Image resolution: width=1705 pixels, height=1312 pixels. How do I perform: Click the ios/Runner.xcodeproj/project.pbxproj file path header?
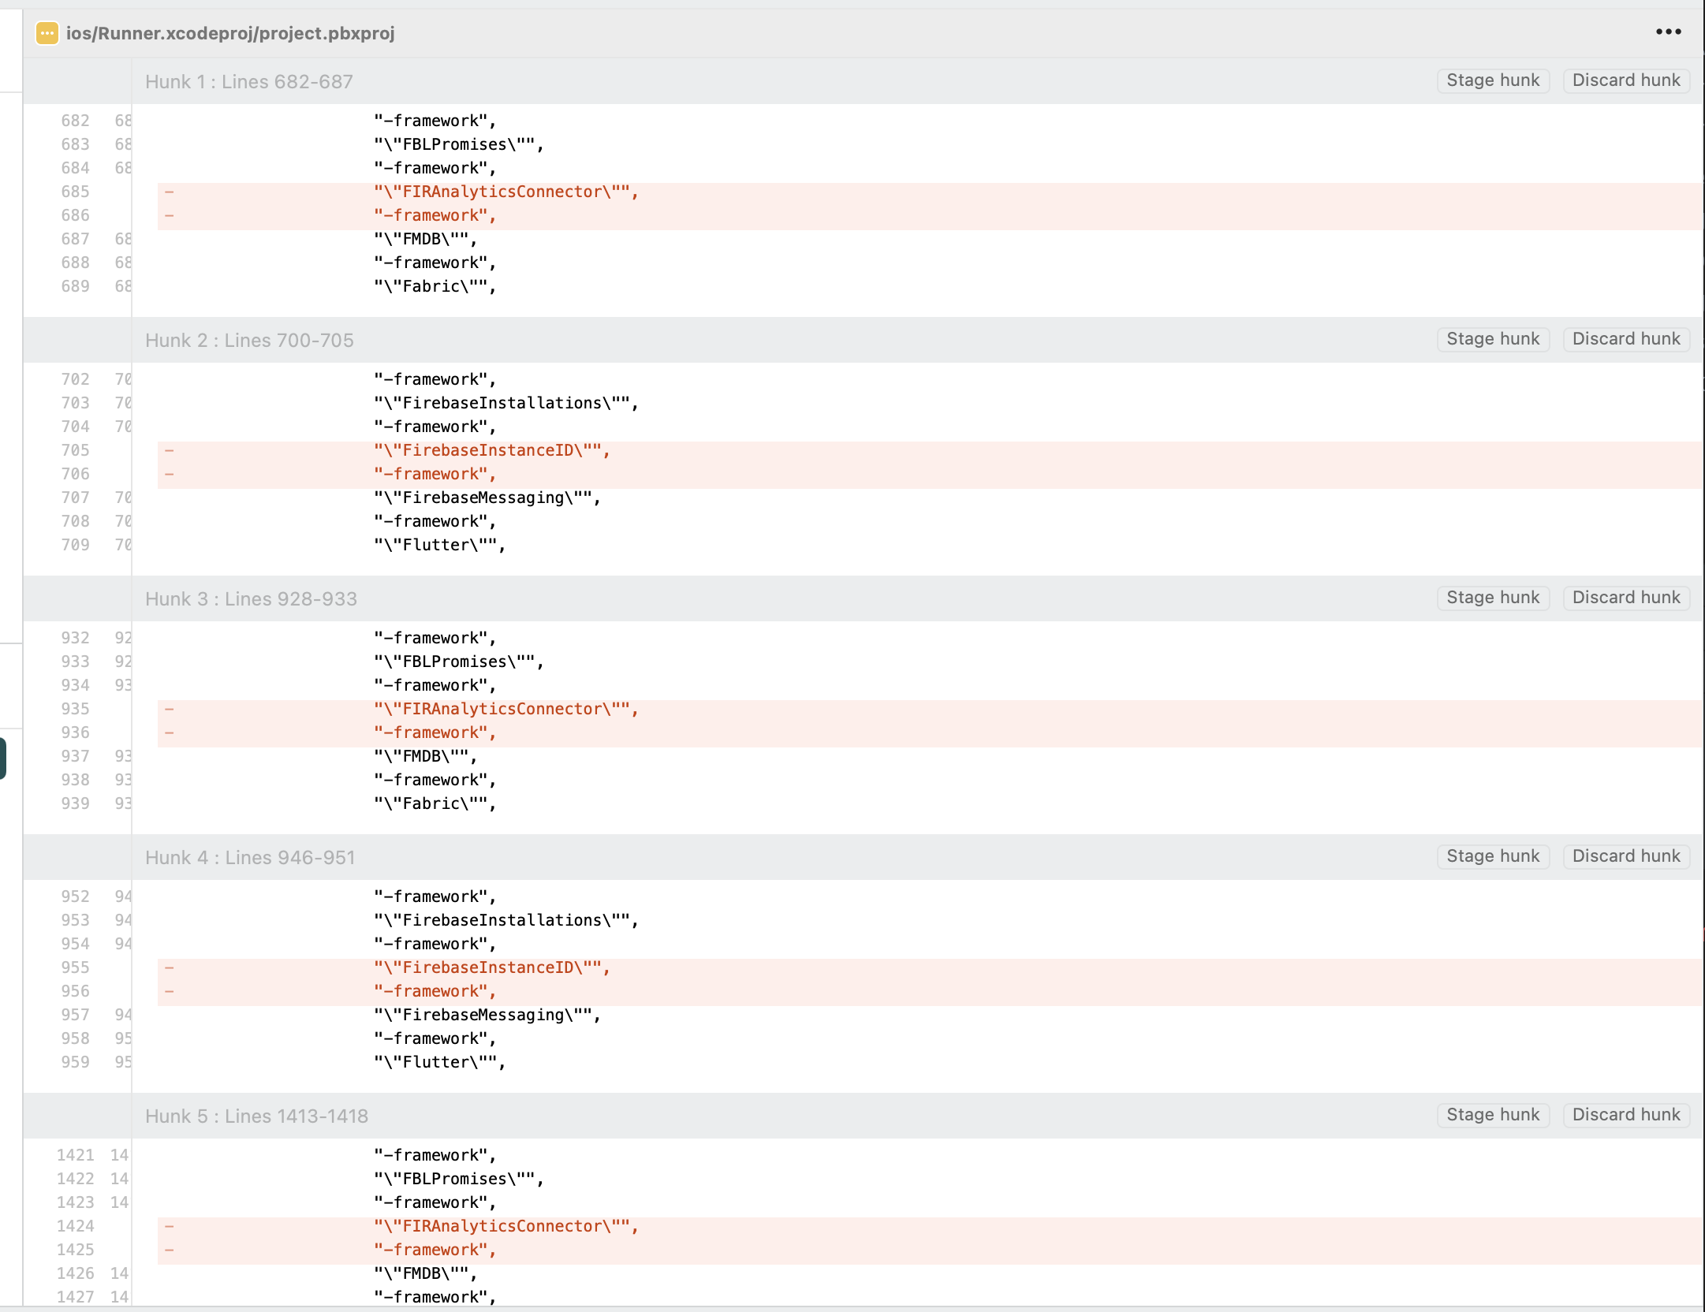[x=230, y=33]
